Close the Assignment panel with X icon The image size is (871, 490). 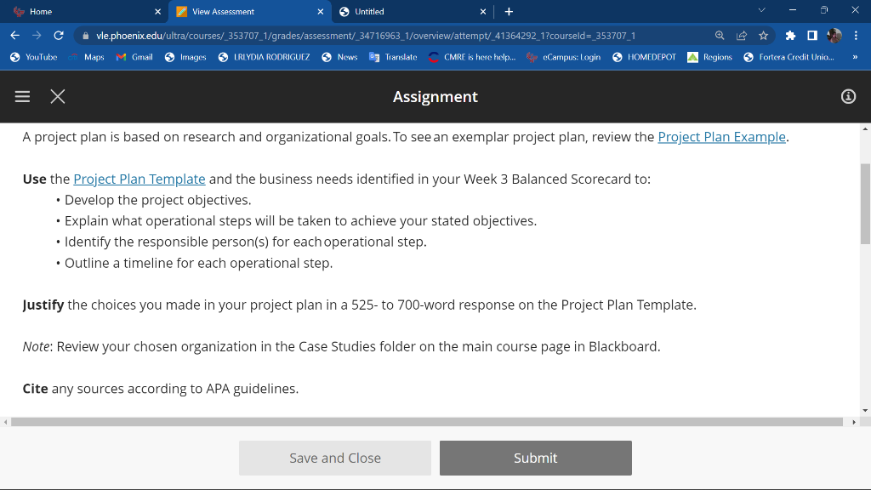tap(58, 97)
